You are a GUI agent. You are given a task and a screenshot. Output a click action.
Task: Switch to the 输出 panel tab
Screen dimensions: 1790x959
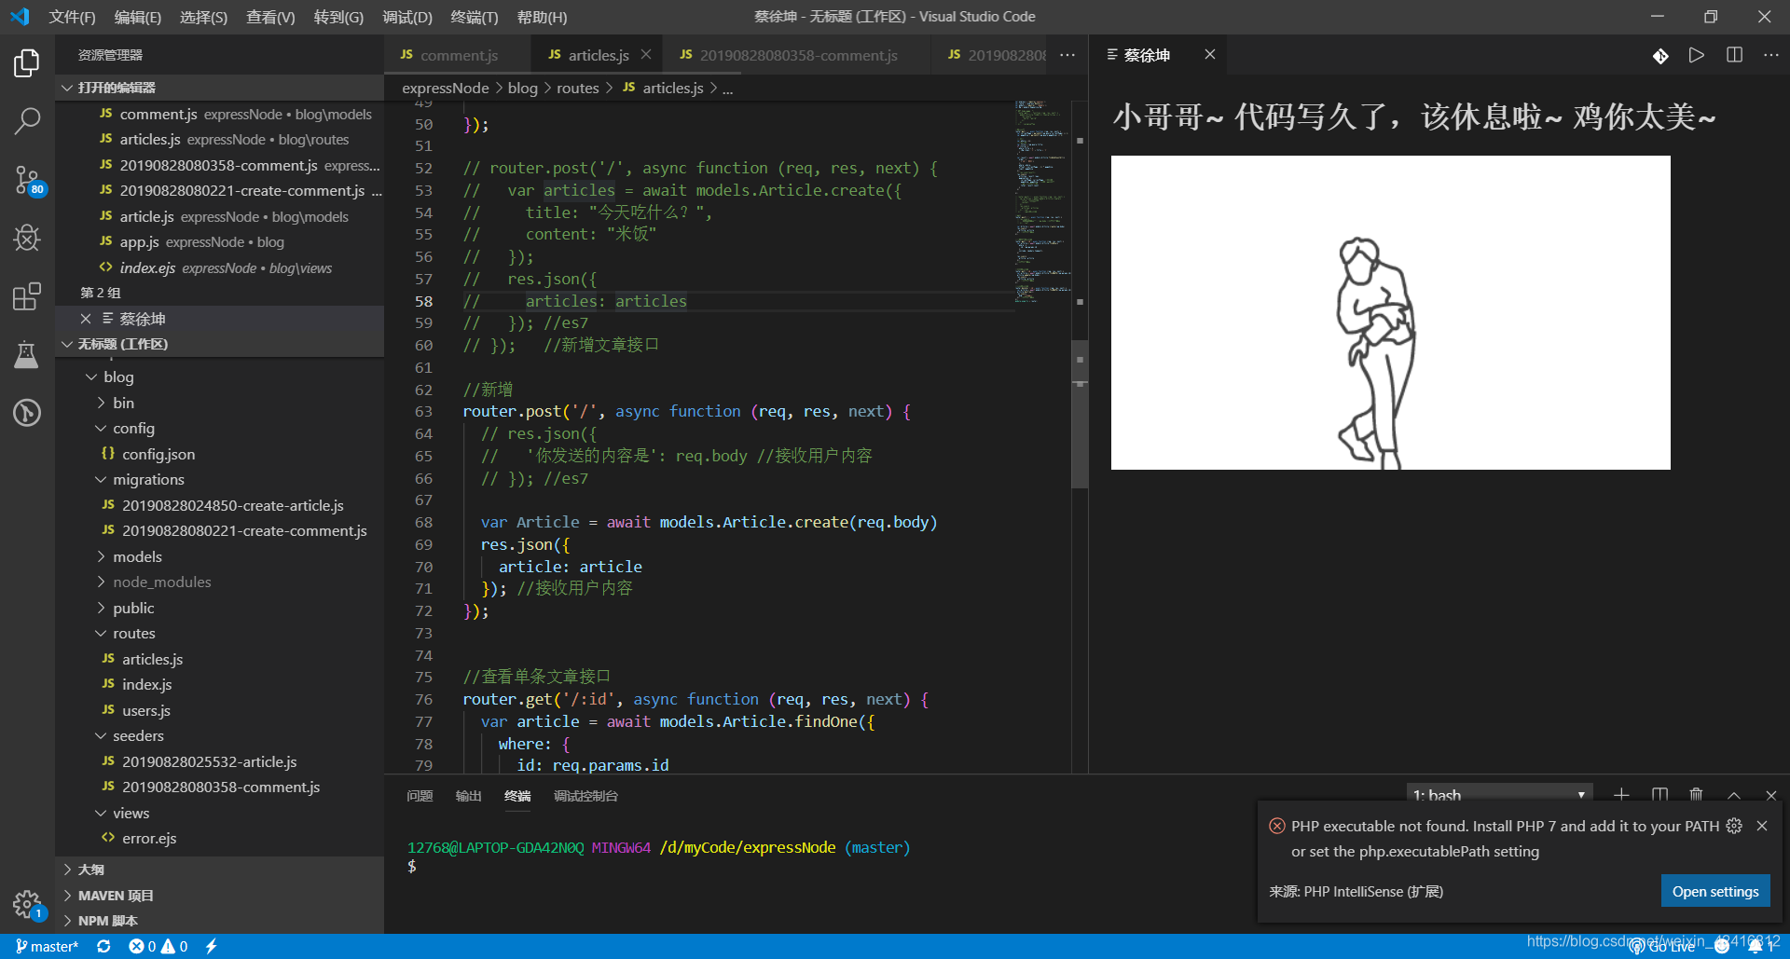(x=468, y=796)
